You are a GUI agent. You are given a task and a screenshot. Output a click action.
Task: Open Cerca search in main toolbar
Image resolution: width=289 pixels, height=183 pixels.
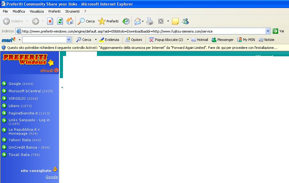[x=86, y=21]
